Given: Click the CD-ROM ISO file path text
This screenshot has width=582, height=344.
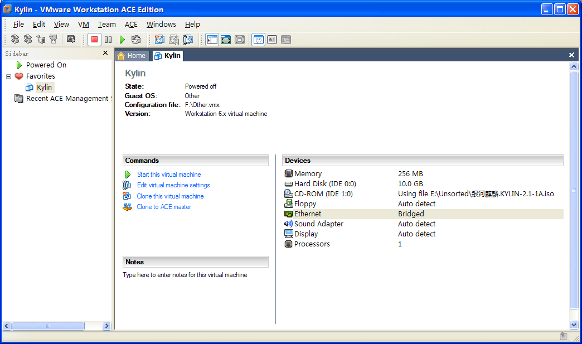Looking at the screenshot, I should tap(476, 193).
